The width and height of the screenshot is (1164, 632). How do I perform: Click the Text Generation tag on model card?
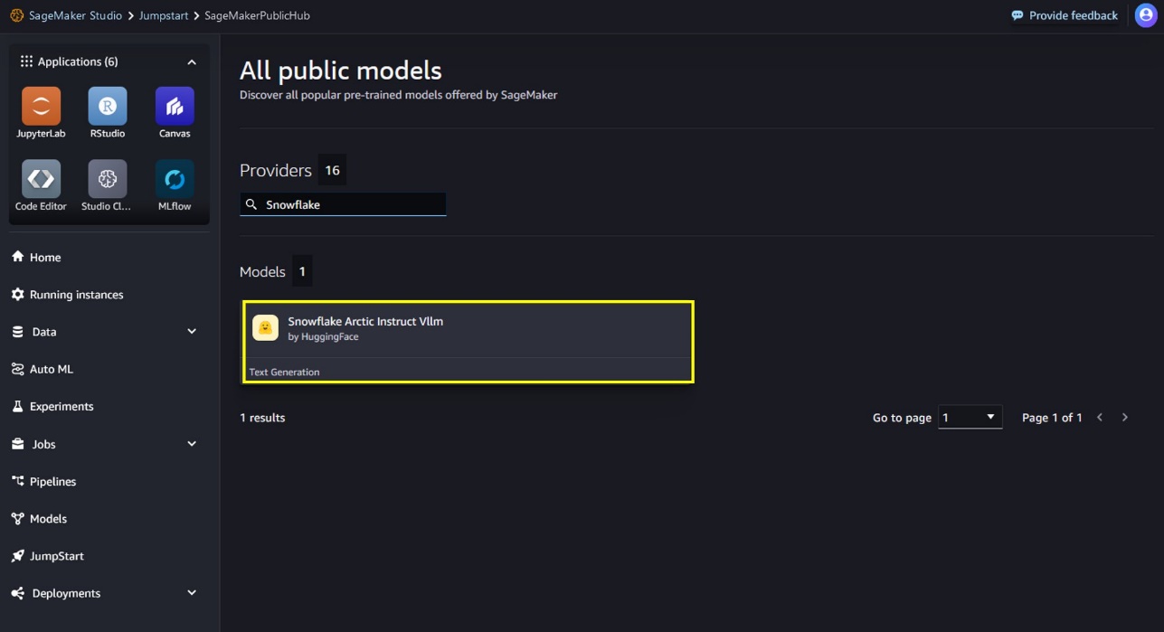point(284,372)
